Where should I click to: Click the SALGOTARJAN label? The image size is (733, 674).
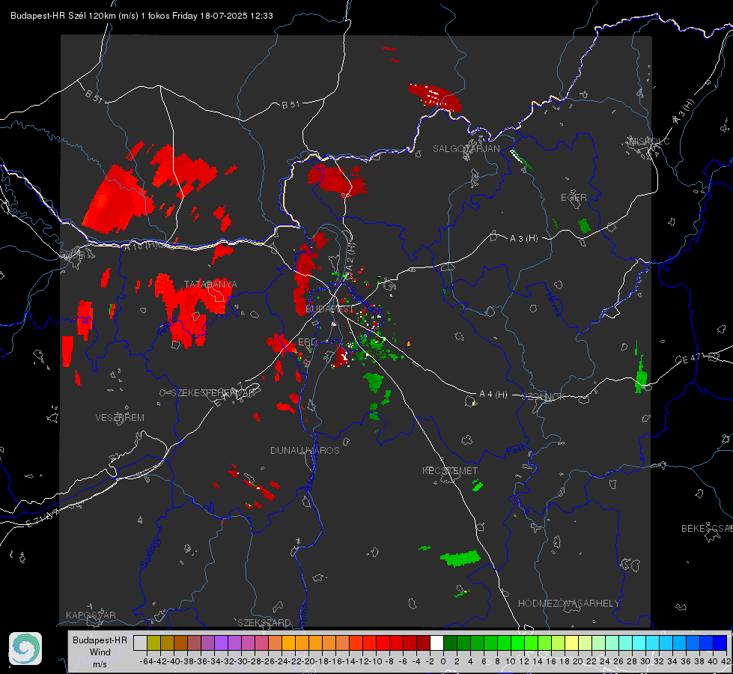[466, 149]
